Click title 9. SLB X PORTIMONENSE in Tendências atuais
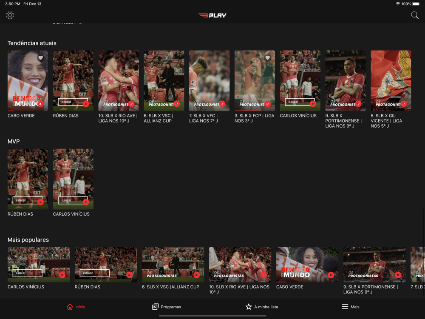425x319 pixels. point(343,121)
